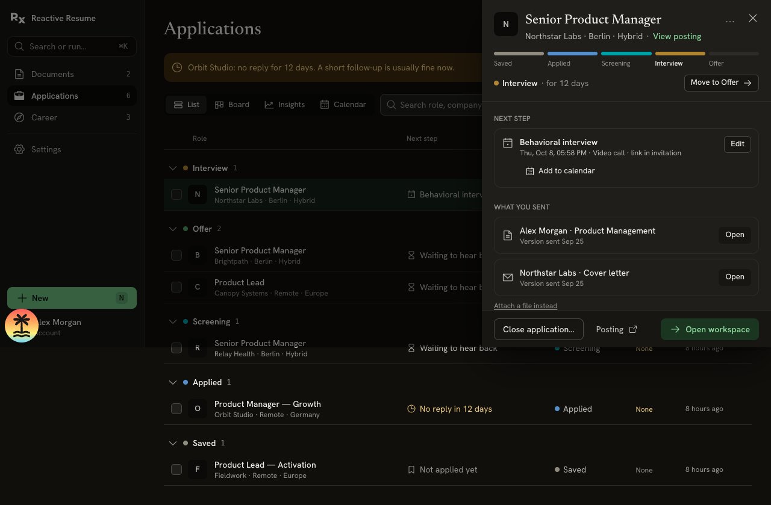The height and width of the screenshot is (505, 771).
Task: Close the Senior Product Manager panel
Action: [753, 18]
